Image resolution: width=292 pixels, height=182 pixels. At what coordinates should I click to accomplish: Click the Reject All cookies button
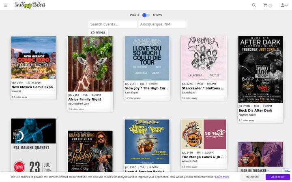click(252, 177)
